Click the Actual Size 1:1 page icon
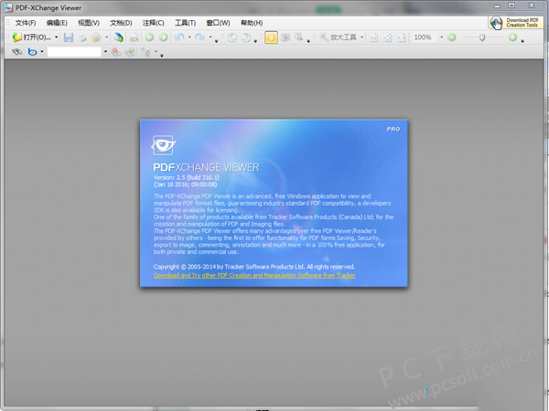The height and width of the screenshot is (411, 549). click(374, 37)
